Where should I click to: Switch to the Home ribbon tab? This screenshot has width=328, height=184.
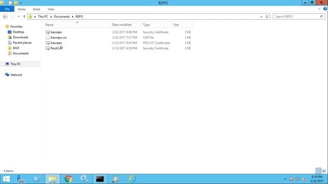pyautogui.click(x=22, y=9)
